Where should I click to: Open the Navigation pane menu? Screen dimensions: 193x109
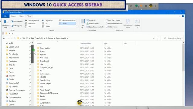coord(6,24)
